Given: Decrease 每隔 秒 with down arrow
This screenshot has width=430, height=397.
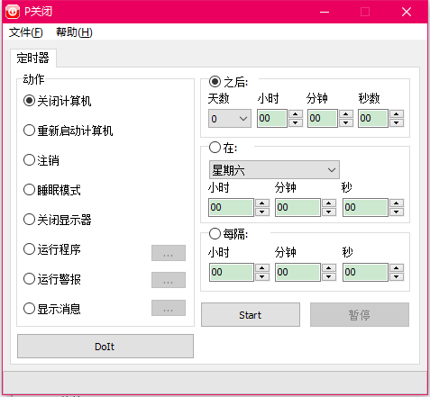Looking at the screenshot, I should [x=397, y=276].
